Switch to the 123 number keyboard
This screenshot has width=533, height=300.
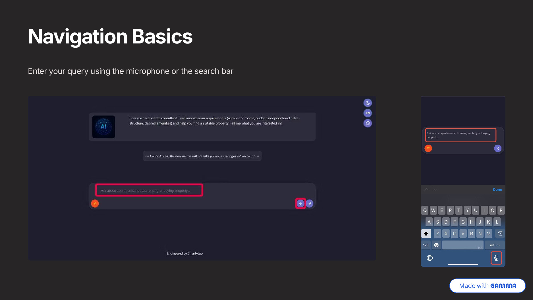tap(426, 245)
